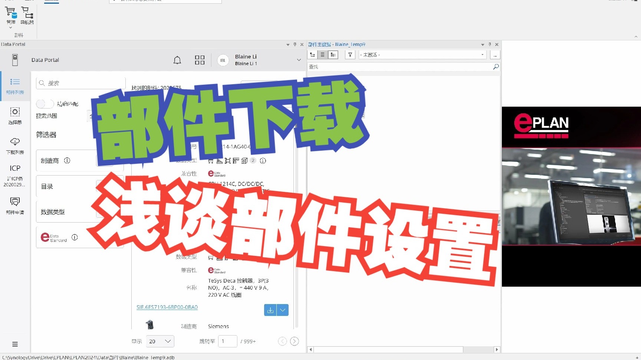Expand the 数据类型 data type filter

point(80,212)
